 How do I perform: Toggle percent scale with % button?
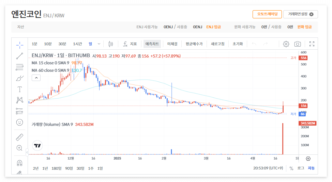(x=291, y=168)
